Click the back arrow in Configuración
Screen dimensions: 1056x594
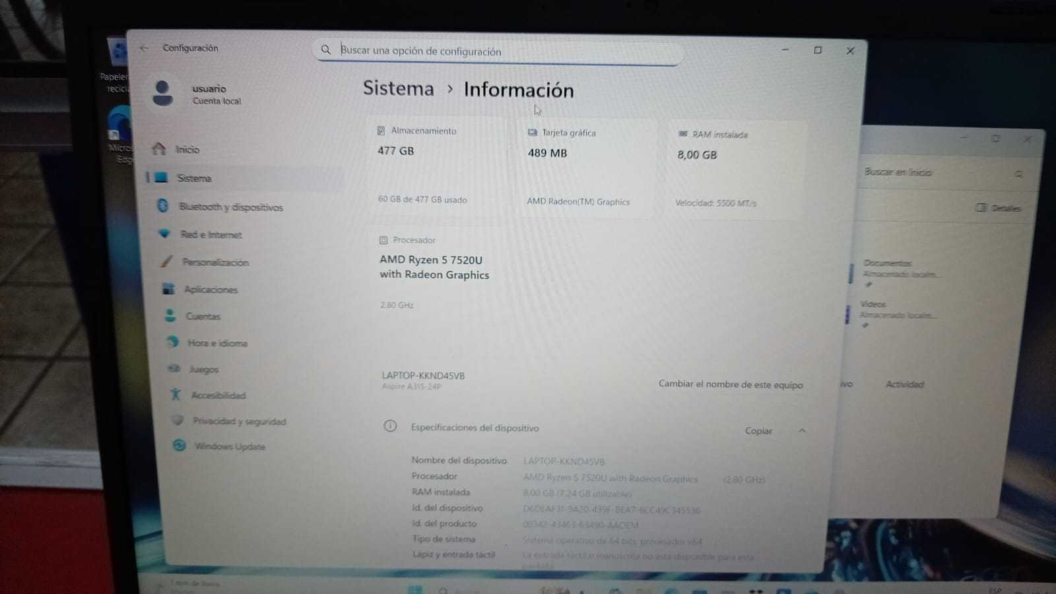144,48
